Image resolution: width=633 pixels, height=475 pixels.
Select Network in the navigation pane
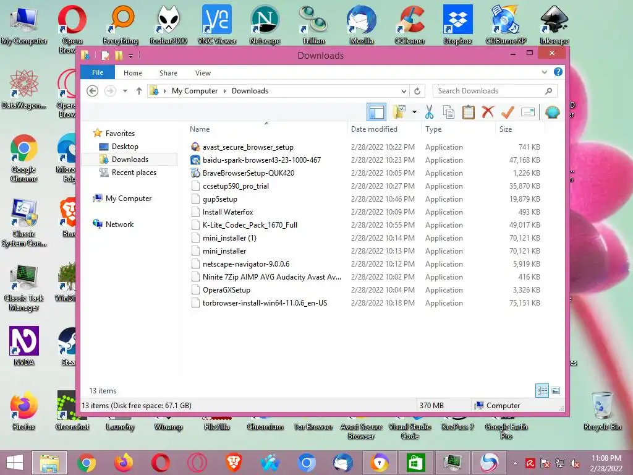pos(119,224)
